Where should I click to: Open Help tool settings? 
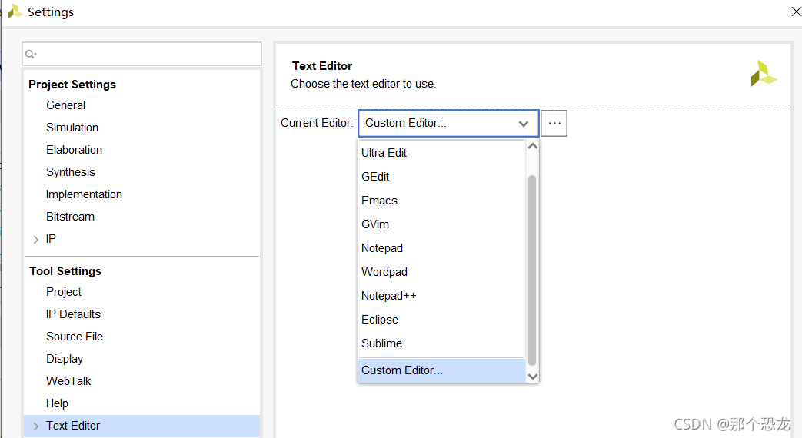click(x=57, y=403)
